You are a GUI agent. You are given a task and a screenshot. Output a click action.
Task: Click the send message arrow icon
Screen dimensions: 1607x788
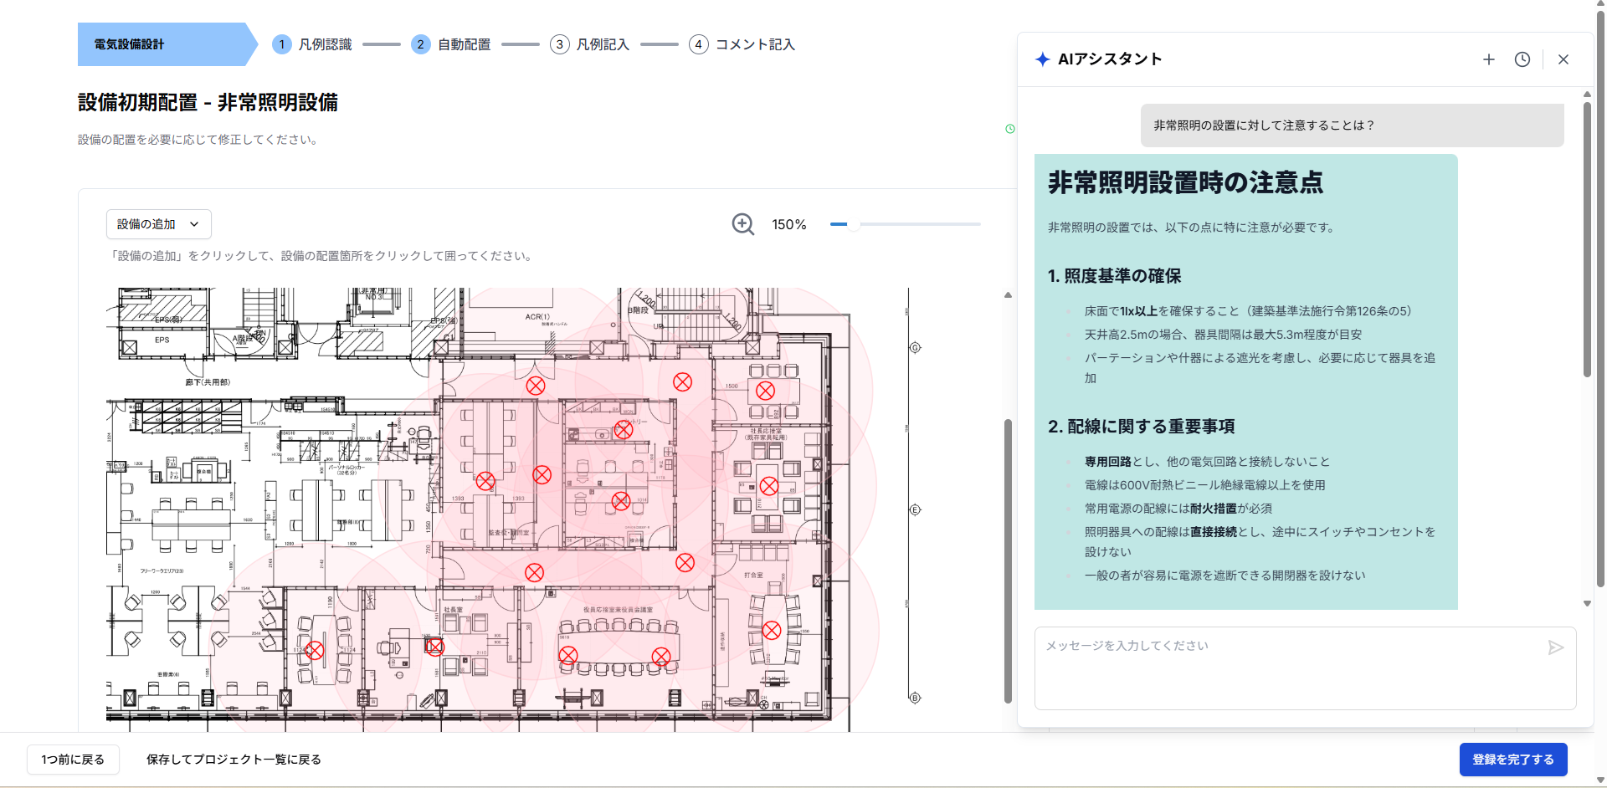point(1556,647)
